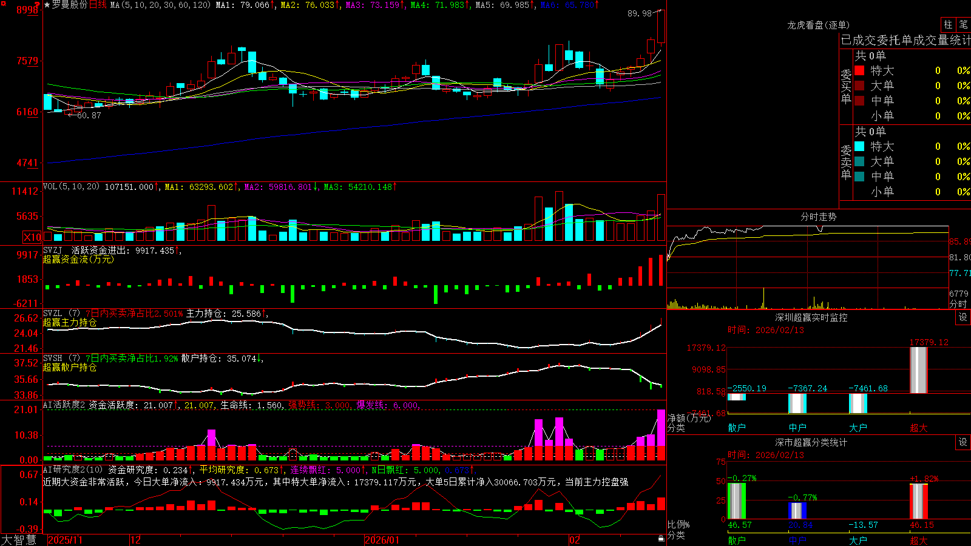The height and width of the screenshot is (546, 971).
Task: Click the 龙虎看盘(逐单) panel title
Action: [x=818, y=25]
